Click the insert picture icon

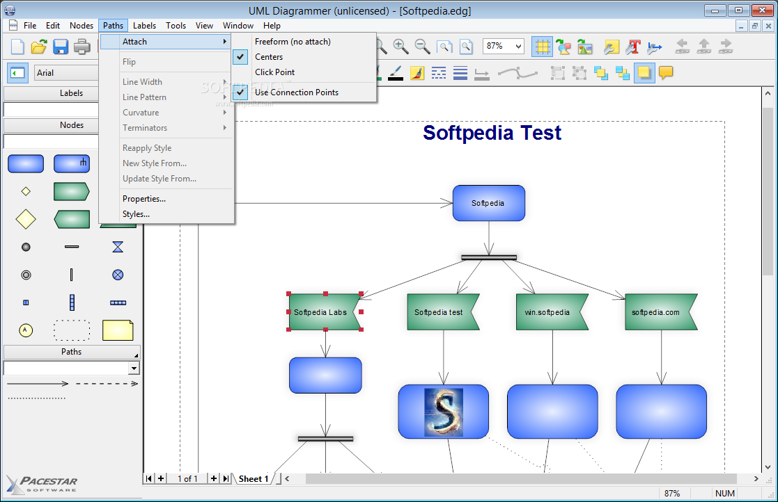tap(585, 47)
